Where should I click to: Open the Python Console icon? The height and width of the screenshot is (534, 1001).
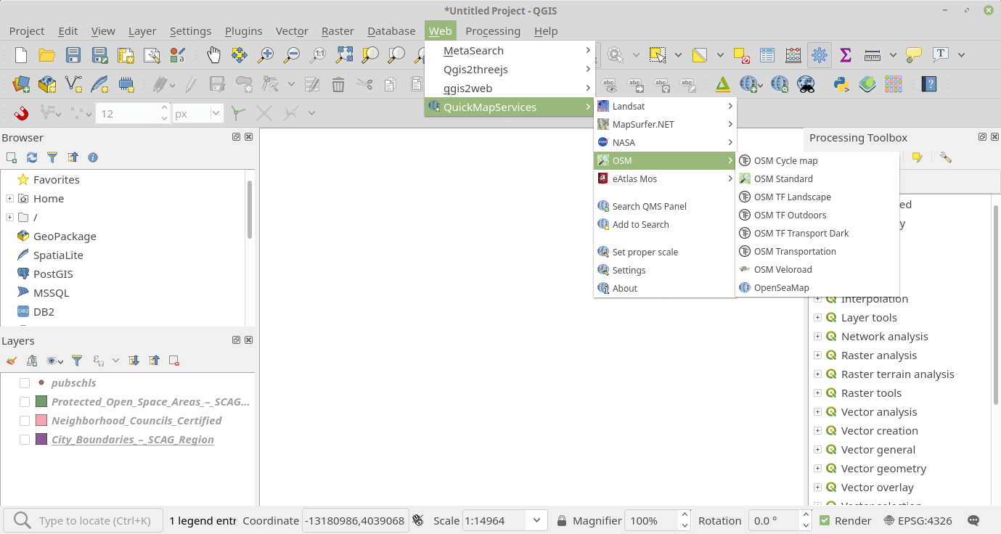click(841, 84)
